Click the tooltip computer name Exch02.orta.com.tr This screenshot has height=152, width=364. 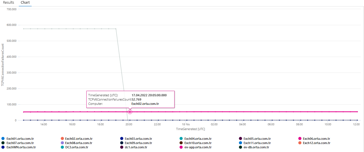pyautogui.click(x=145, y=104)
